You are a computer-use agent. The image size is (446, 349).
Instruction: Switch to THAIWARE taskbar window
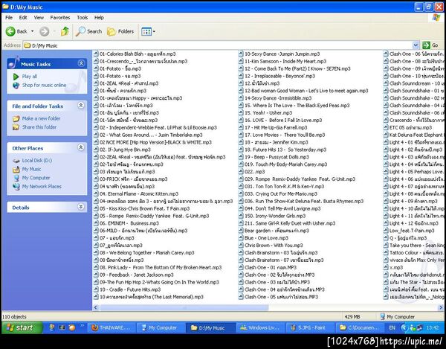click(111, 327)
